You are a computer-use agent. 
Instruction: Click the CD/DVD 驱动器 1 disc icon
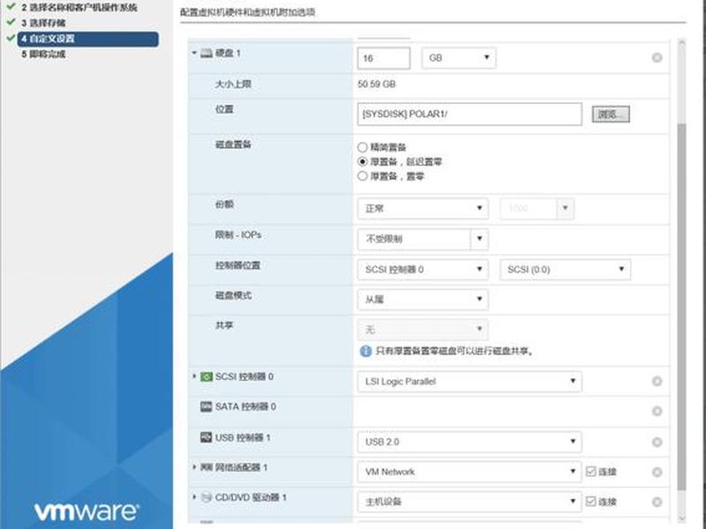207,497
